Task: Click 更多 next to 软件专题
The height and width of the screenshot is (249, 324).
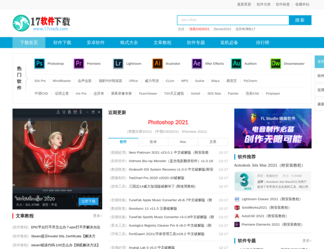Action: 307,241
